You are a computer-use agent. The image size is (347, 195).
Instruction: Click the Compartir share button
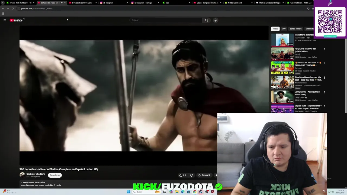204,175
